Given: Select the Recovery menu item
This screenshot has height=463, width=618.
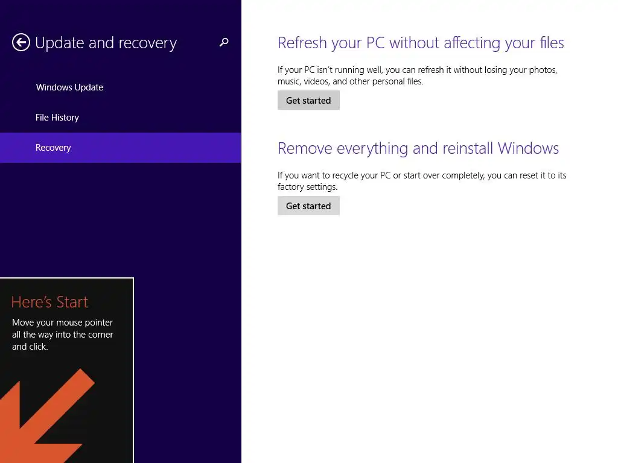Looking at the screenshot, I should [121, 148].
